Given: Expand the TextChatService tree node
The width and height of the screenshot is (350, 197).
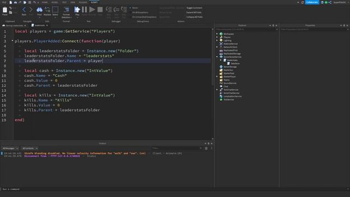Looking at the screenshot, I should click(x=217, y=90).
